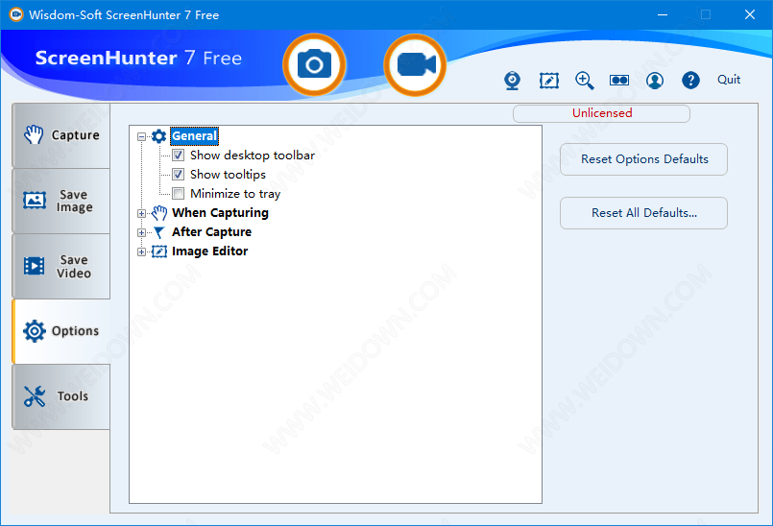This screenshot has height=526, width=773.
Task: Enable the Minimize to tray checkbox
Action: click(179, 194)
